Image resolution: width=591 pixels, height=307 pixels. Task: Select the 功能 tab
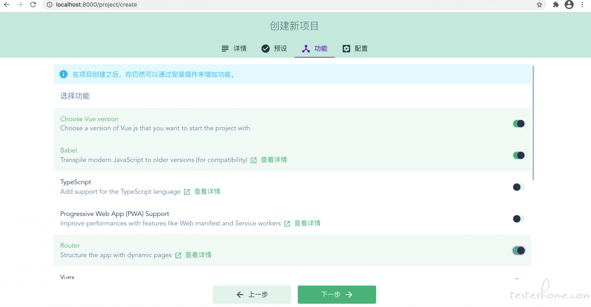[315, 49]
